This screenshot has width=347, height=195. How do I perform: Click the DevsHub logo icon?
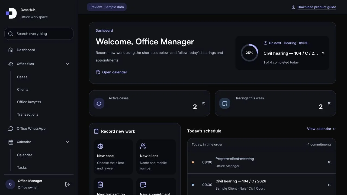tap(11, 13)
